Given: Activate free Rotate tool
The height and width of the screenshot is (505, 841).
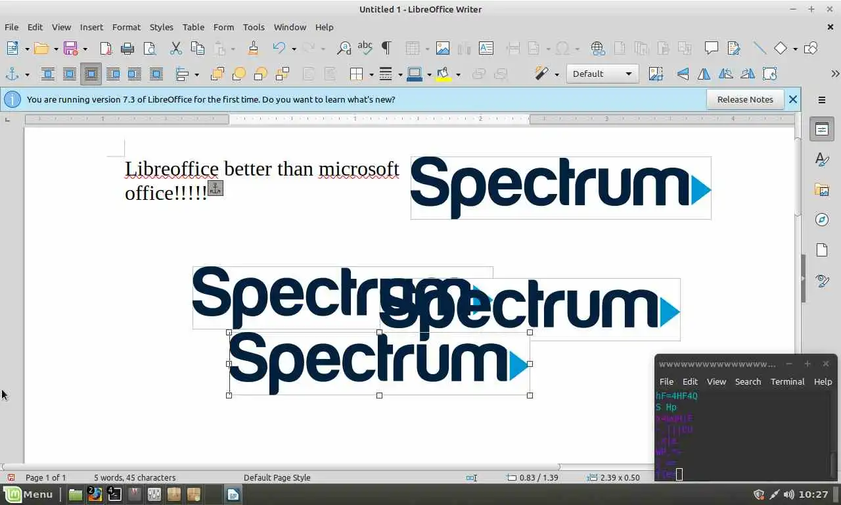Looking at the screenshot, I should coord(769,74).
